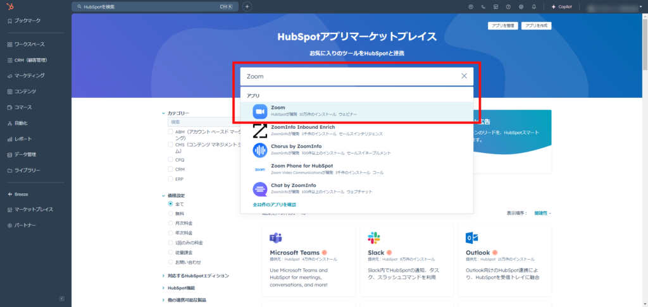Check the ABM category checkbox
The width and height of the screenshot is (648, 307).
[170, 132]
